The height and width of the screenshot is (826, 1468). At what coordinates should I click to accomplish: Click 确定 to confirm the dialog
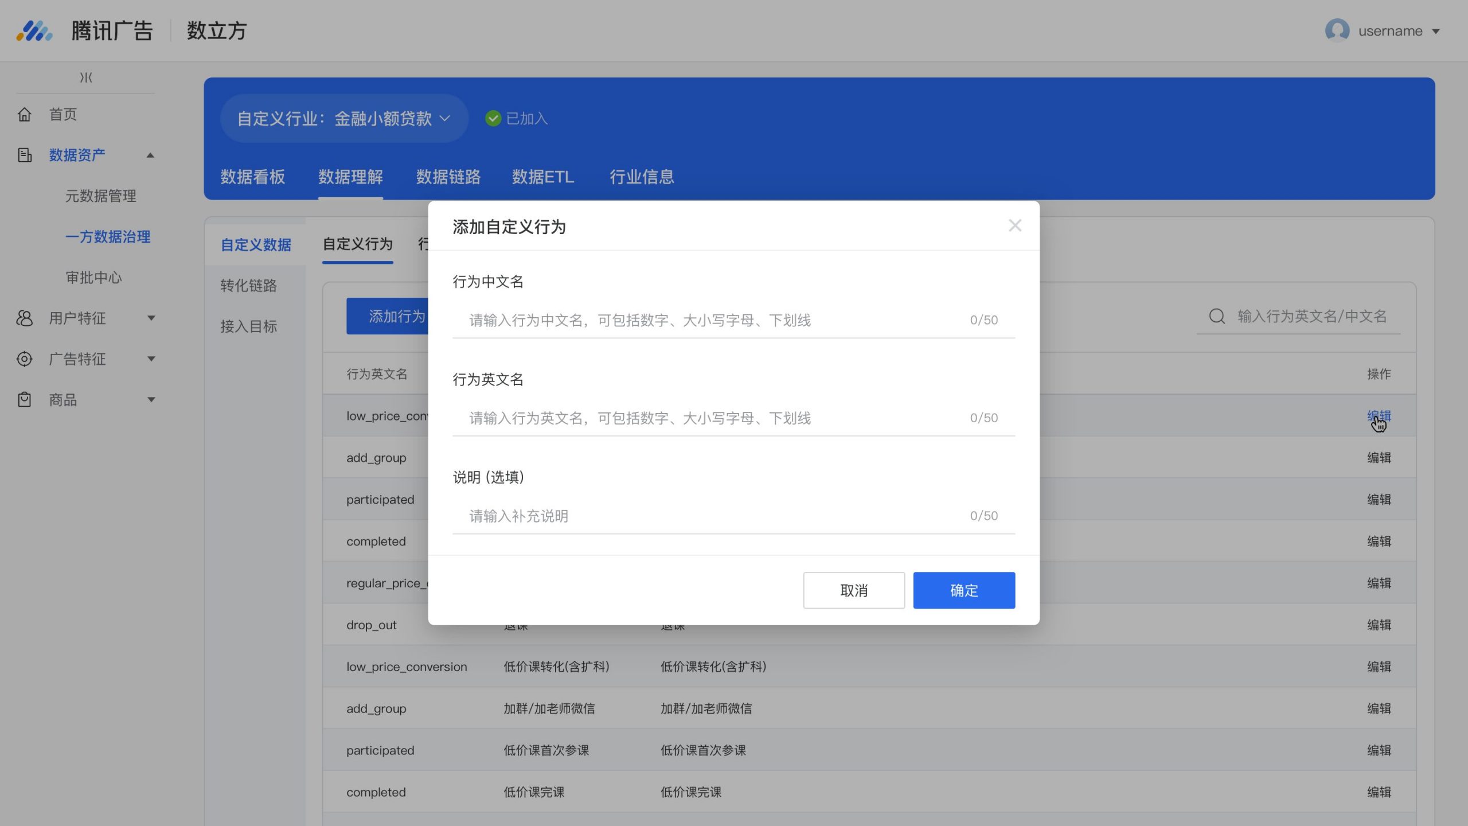pos(964,590)
